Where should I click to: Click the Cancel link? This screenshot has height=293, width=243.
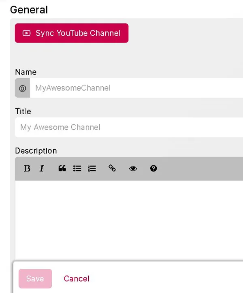[x=76, y=278]
